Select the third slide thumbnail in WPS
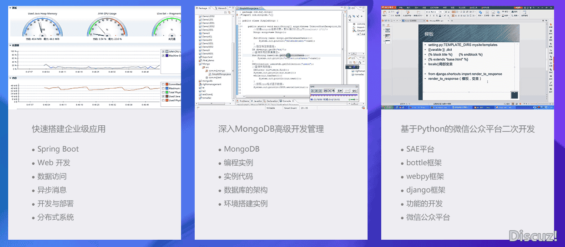 click(388, 42)
